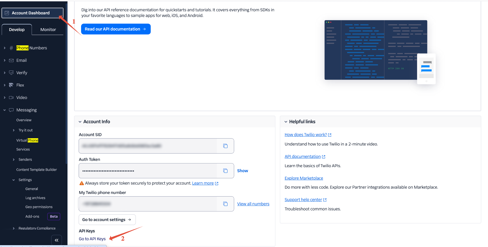Open Geo permissions settings

point(39,207)
